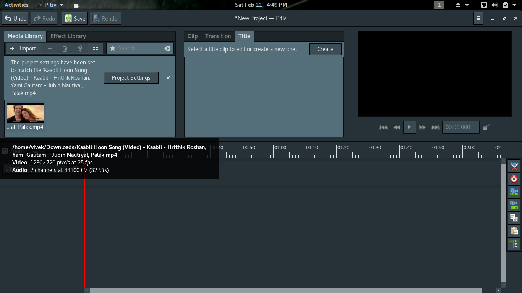Open the Transition tab
This screenshot has height=293, width=522.
click(218, 36)
